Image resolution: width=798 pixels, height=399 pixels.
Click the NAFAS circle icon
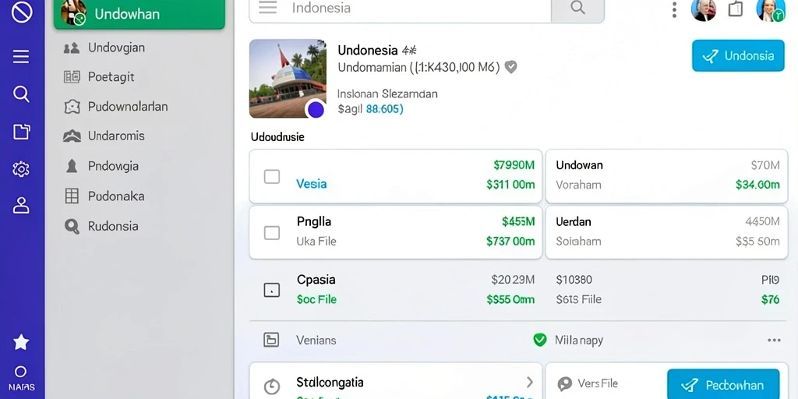click(21, 372)
